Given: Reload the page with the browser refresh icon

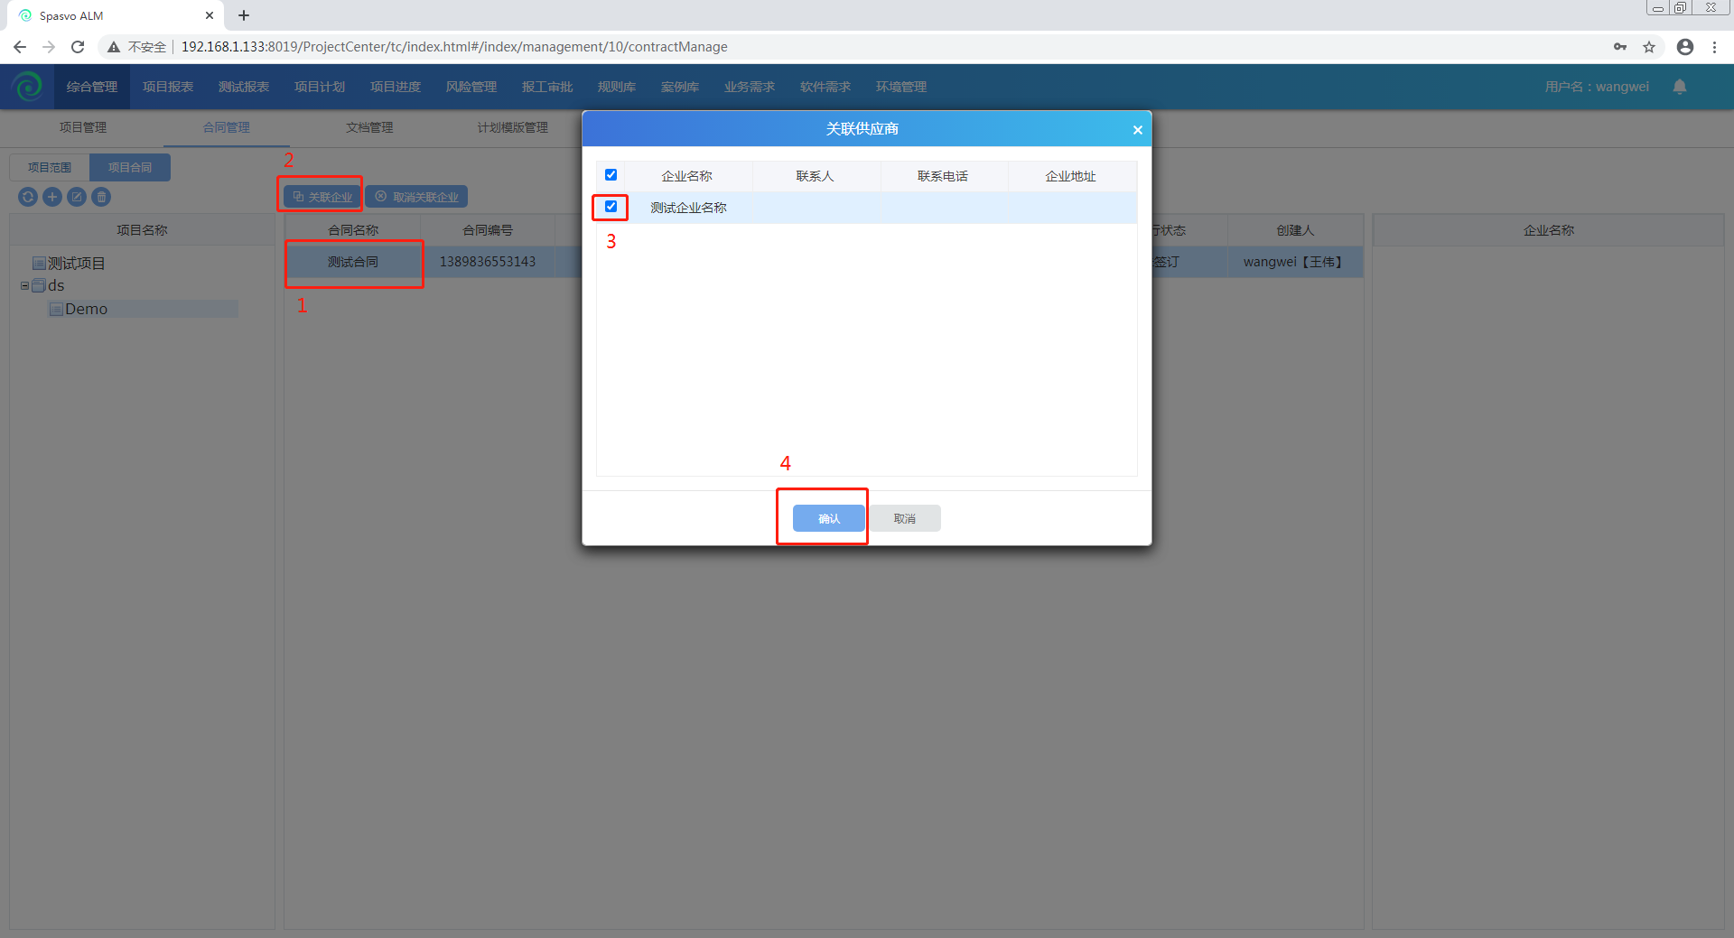Looking at the screenshot, I should [x=78, y=47].
